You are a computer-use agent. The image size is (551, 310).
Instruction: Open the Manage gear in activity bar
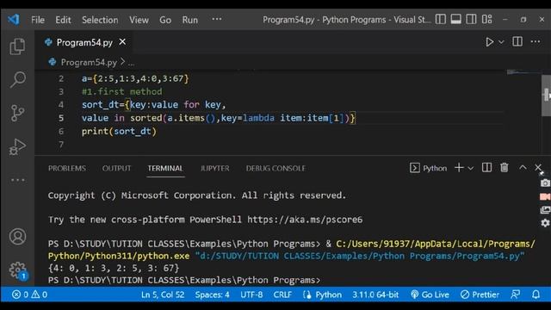(x=17, y=270)
